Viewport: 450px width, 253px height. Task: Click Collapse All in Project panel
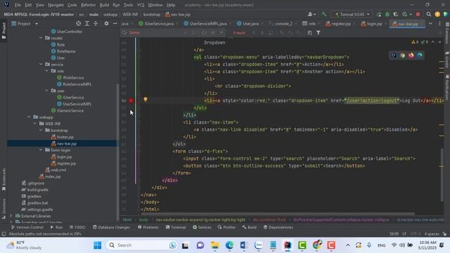click(96, 23)
